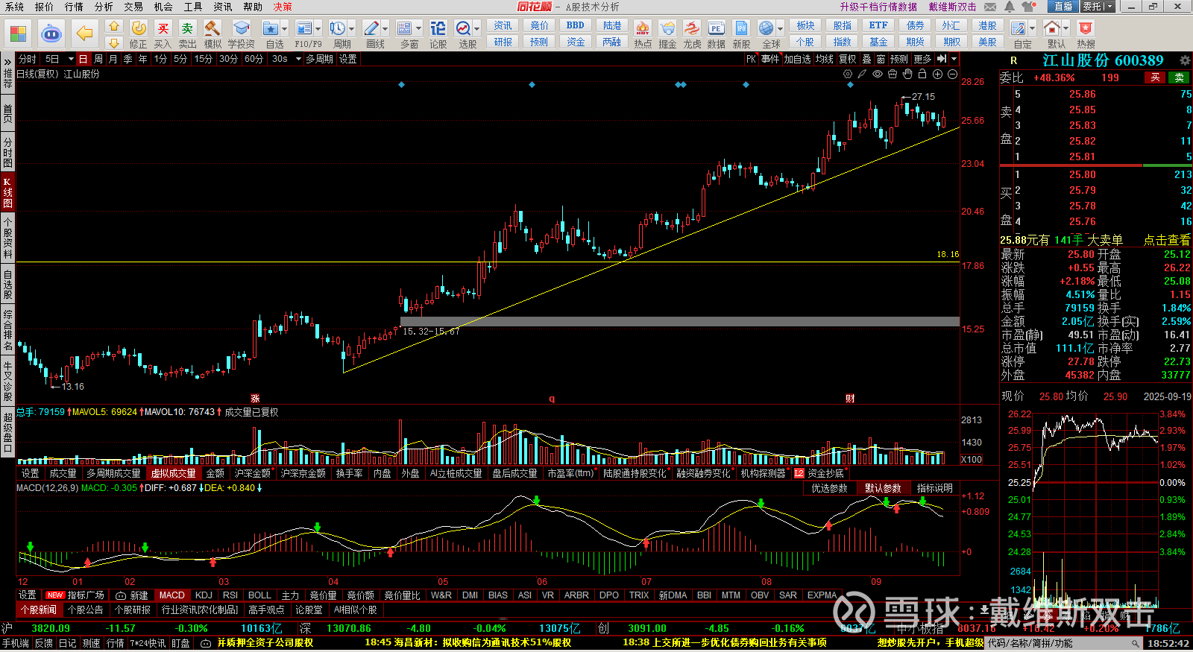The image size is (1193, 652).
Task: Open the 分析 menu in menu bar
Action: 104,7
